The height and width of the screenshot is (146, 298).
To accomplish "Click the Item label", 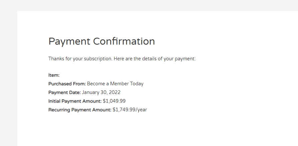I will click(54, 75).
